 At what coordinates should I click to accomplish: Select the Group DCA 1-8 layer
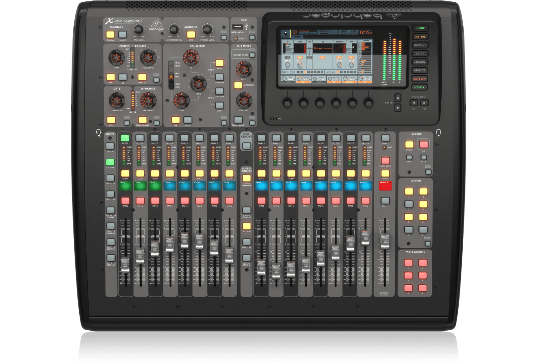[246, 210]
